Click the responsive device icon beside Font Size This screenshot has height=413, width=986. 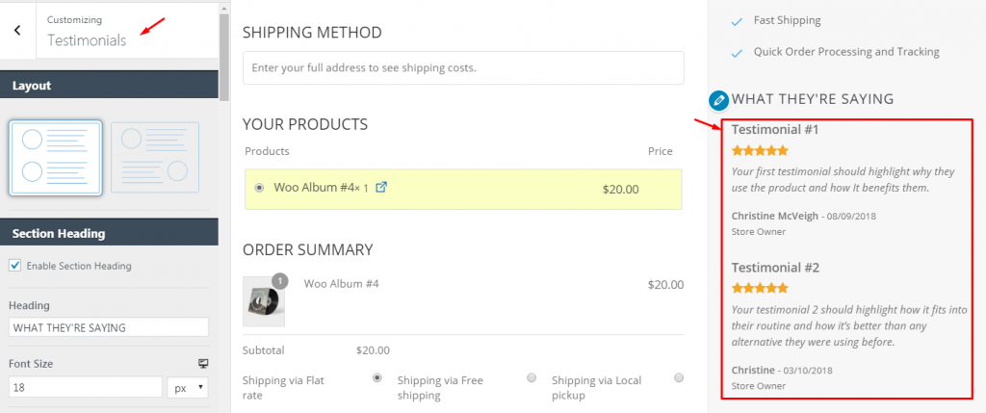202,363
